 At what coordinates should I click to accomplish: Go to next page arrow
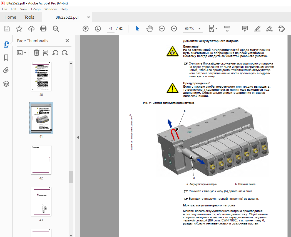click(x=98, y=29)
